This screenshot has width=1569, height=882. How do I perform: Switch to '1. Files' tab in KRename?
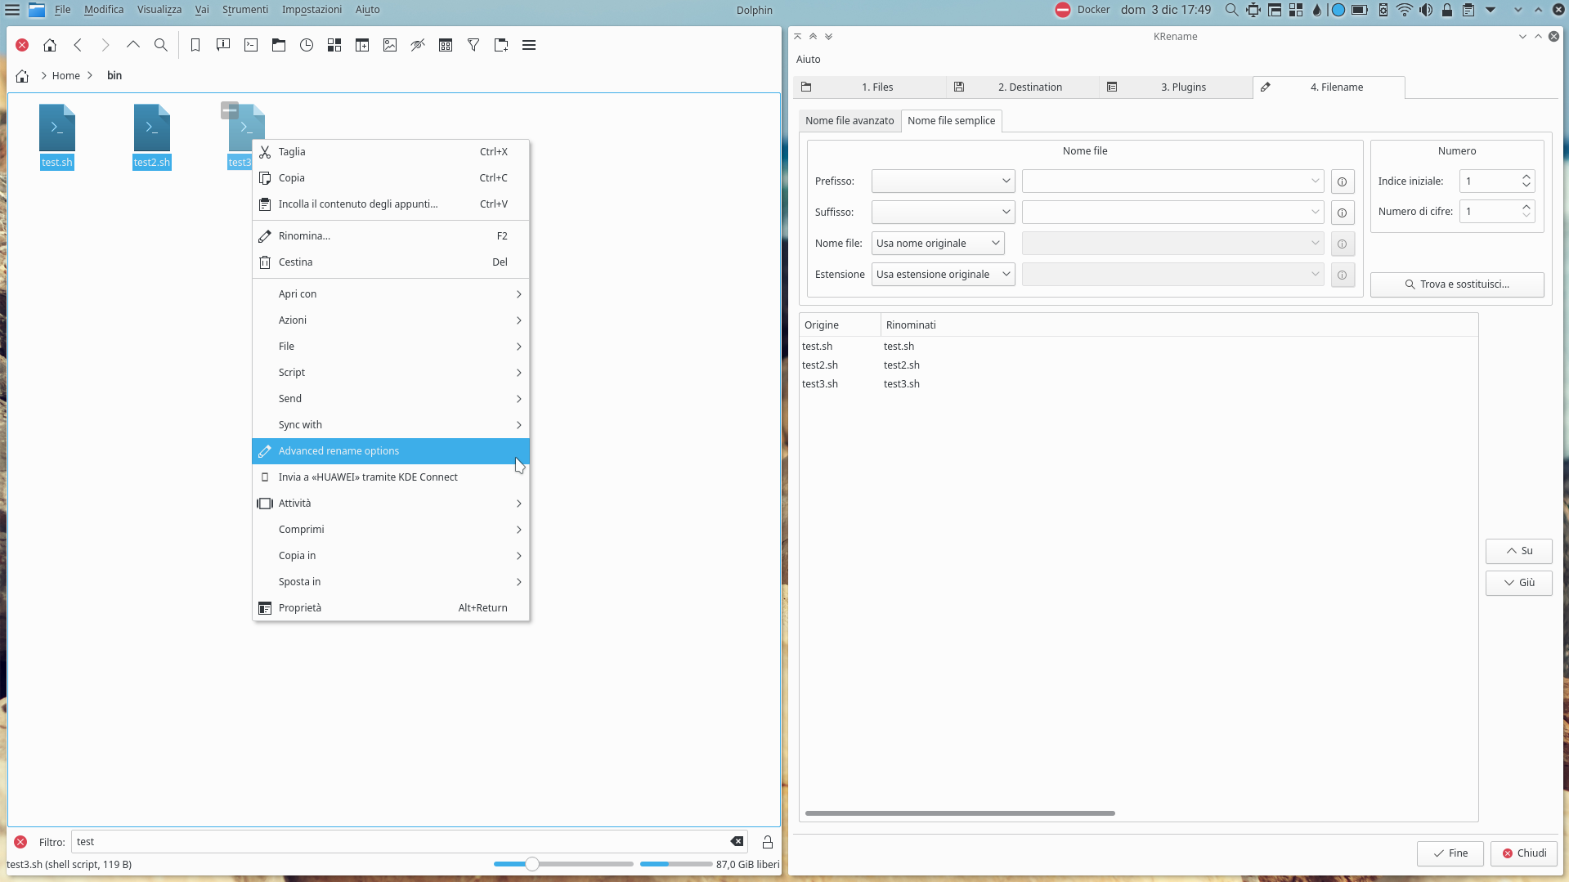tap(869, 87)
